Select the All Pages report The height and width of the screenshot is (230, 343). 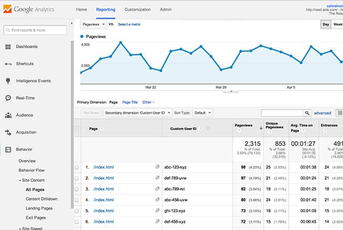pos(35,190)
